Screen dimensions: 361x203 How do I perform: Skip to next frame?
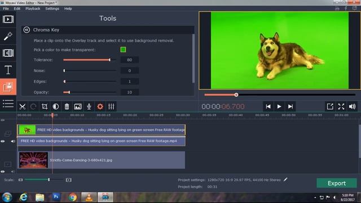(290, 107)
